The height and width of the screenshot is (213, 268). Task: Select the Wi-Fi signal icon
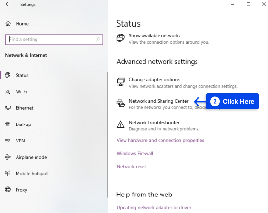(x=8, y=92)
